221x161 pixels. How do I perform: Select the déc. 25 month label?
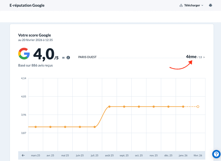coord(168,155)
